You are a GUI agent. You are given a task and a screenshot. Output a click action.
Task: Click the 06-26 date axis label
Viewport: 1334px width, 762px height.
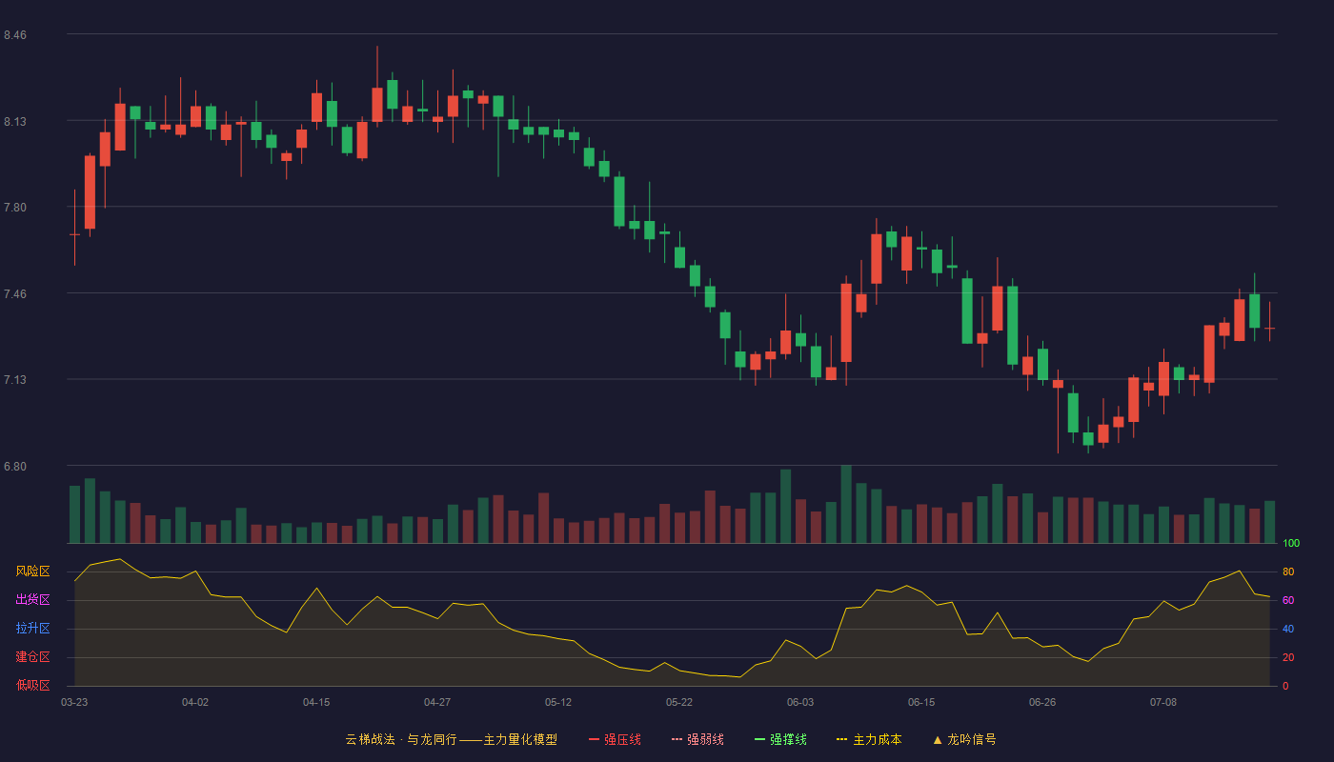(x=1042, y=702)
